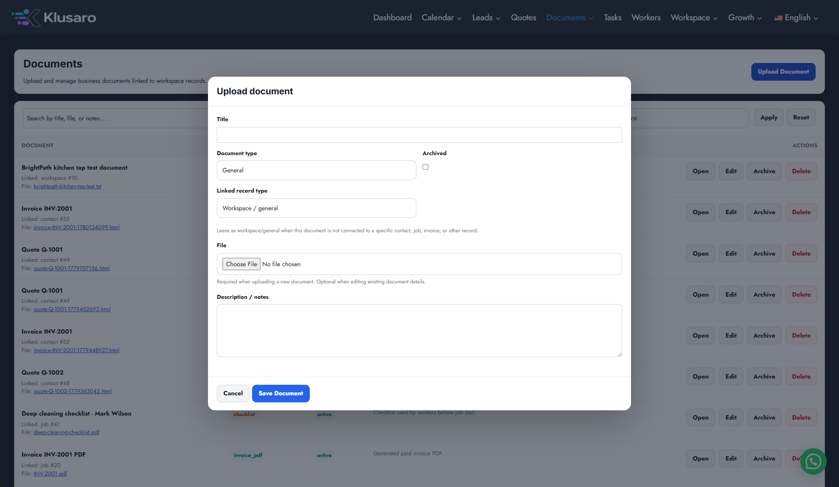The width and height of the screenshot is (839, 487).
Task: Open the Quote Q-1002 document
Action: pyautogui.click(x=701, y=377)
